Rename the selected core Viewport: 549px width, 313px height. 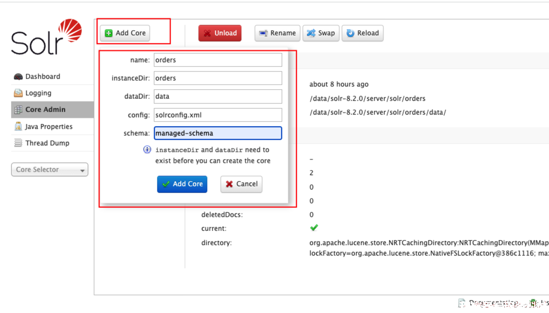coord(277,33)
